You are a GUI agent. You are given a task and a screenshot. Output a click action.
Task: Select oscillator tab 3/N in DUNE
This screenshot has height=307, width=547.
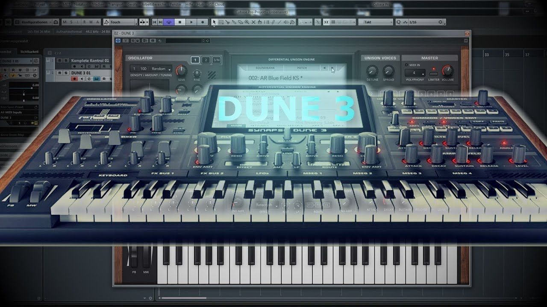(x=216, y=60)
